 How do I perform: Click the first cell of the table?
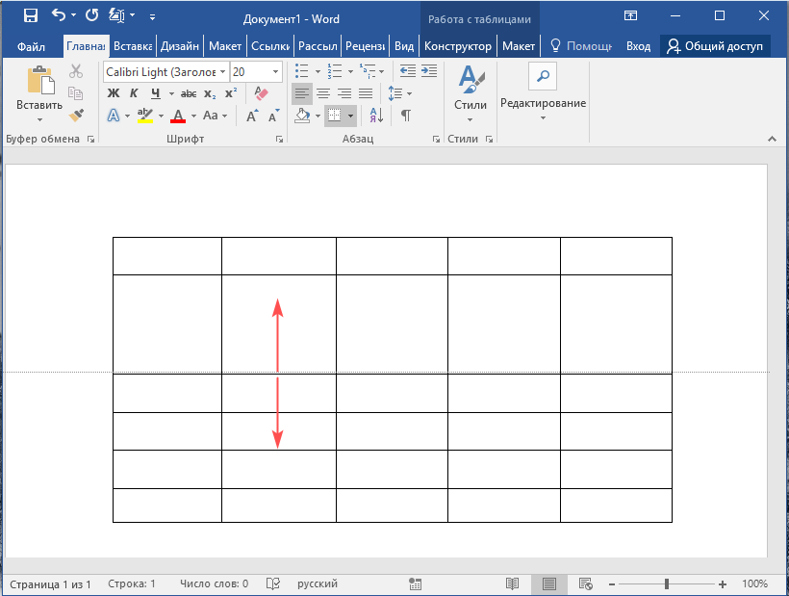(x=166, y=256)
